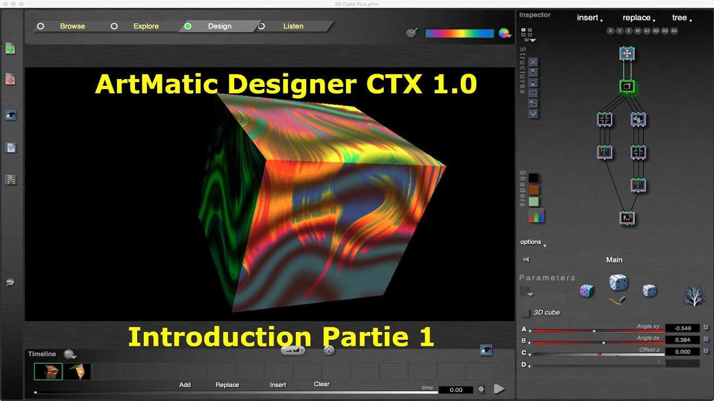
Task: Open parameter C dropdown arrow
Action: [x=529, y=354]
